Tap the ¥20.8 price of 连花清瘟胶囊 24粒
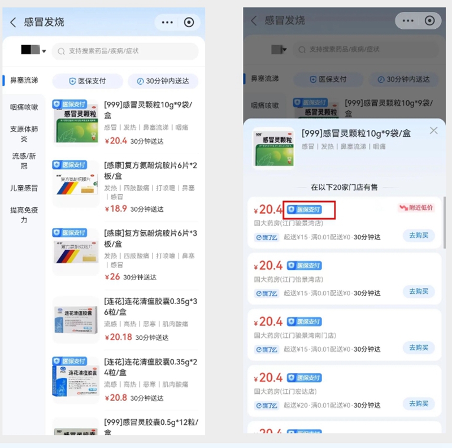 (116, 398)
